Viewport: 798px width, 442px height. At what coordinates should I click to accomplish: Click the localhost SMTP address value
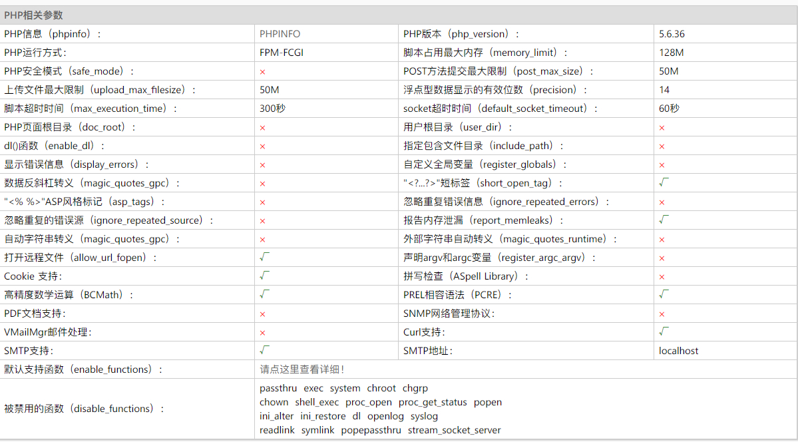point(678,351)
